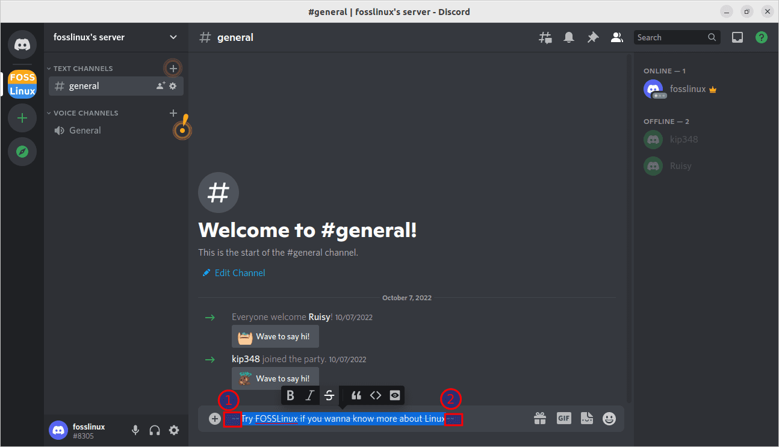Open Discord home direct messages
779x447 pixels.
(22, 44)
